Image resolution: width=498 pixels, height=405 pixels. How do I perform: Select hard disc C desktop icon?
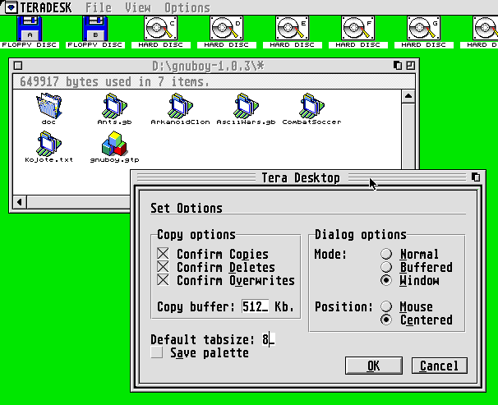pyautogui.click(x=160, y=28)
